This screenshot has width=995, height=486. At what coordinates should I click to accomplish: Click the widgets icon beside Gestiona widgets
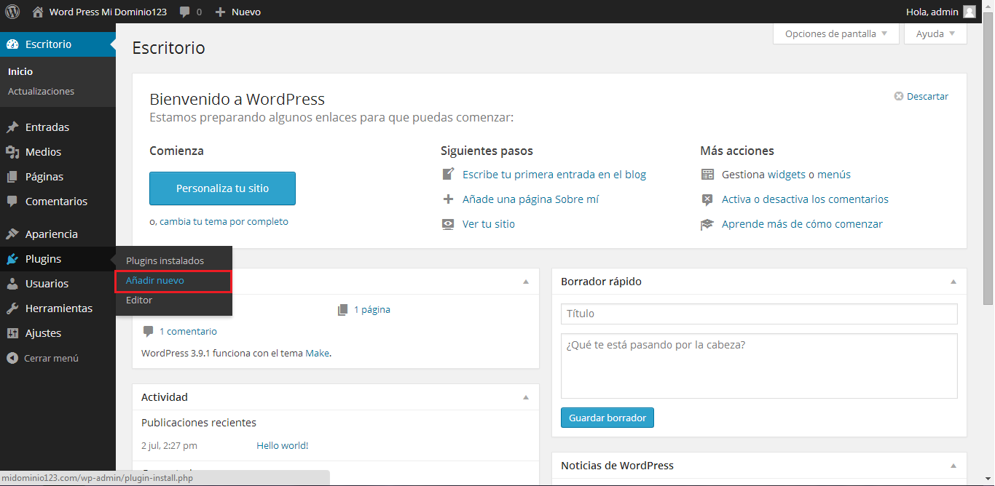tap(707, 175)
